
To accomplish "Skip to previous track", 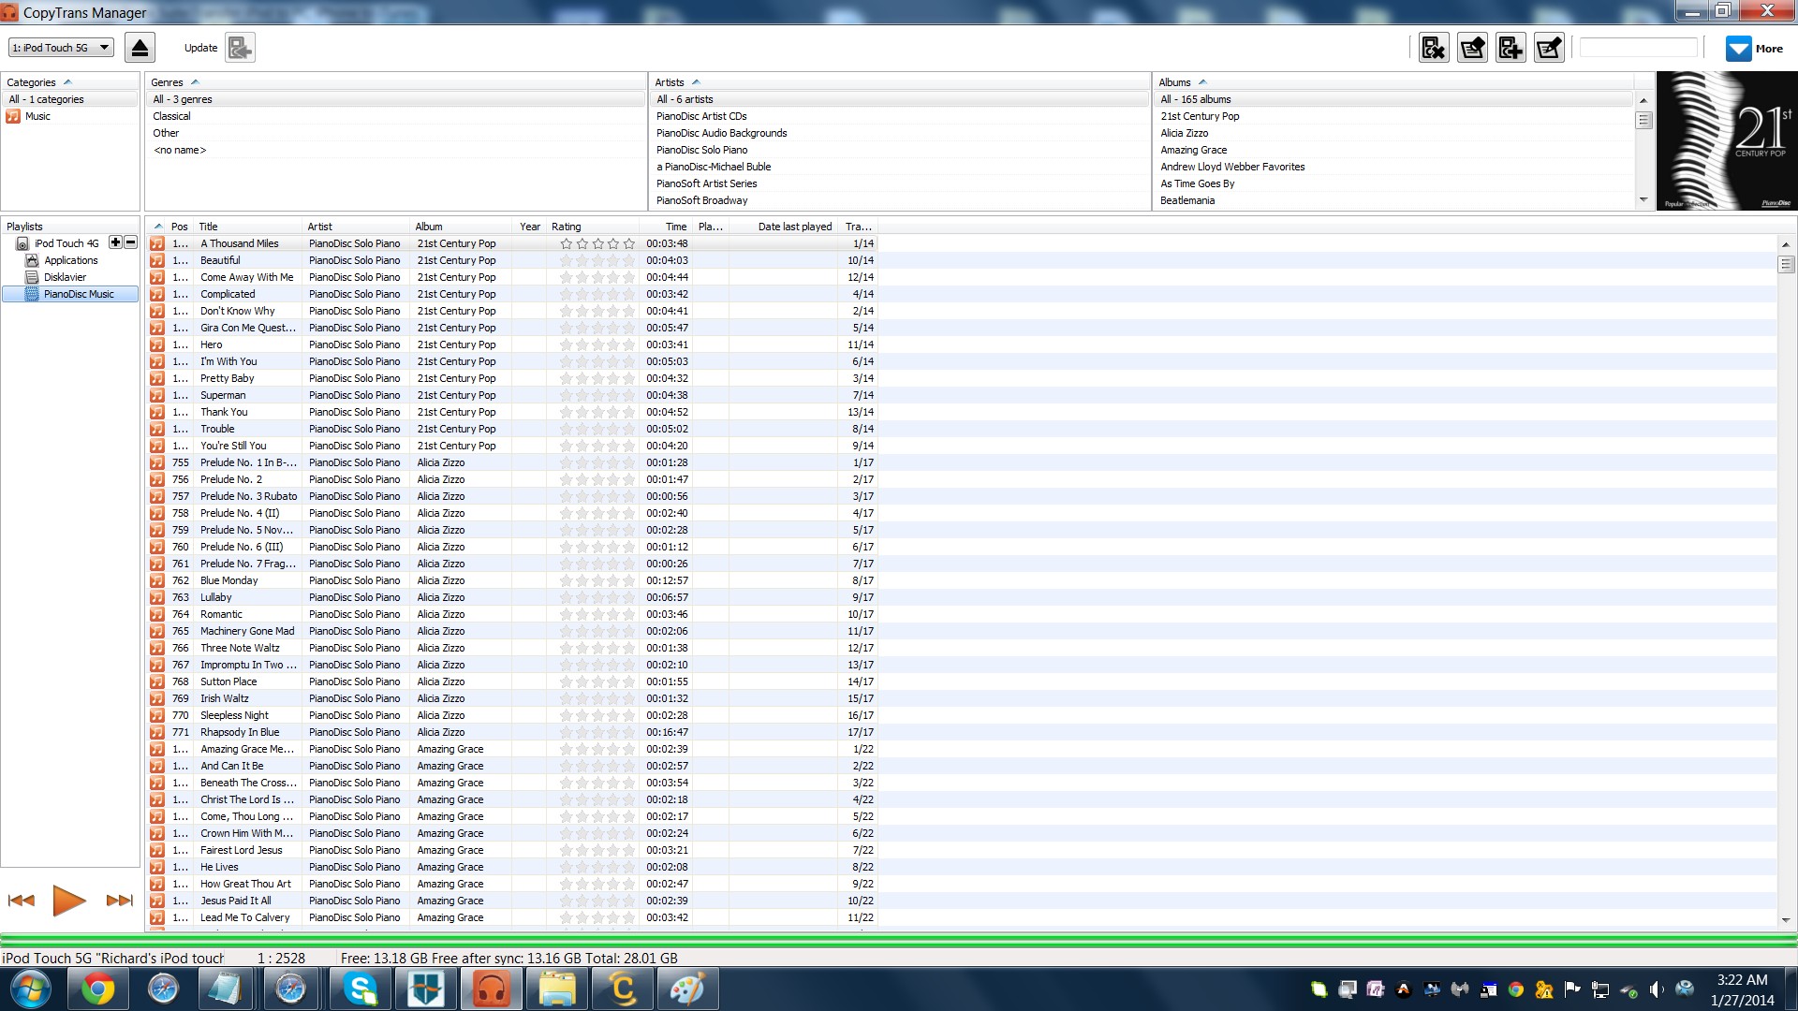I will tap(21, 901).
